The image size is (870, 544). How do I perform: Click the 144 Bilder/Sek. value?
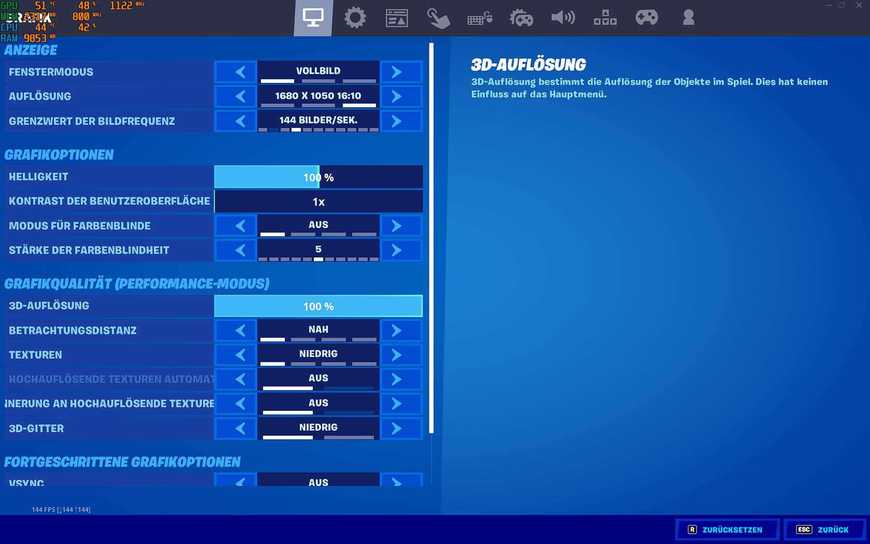[318, 121]
